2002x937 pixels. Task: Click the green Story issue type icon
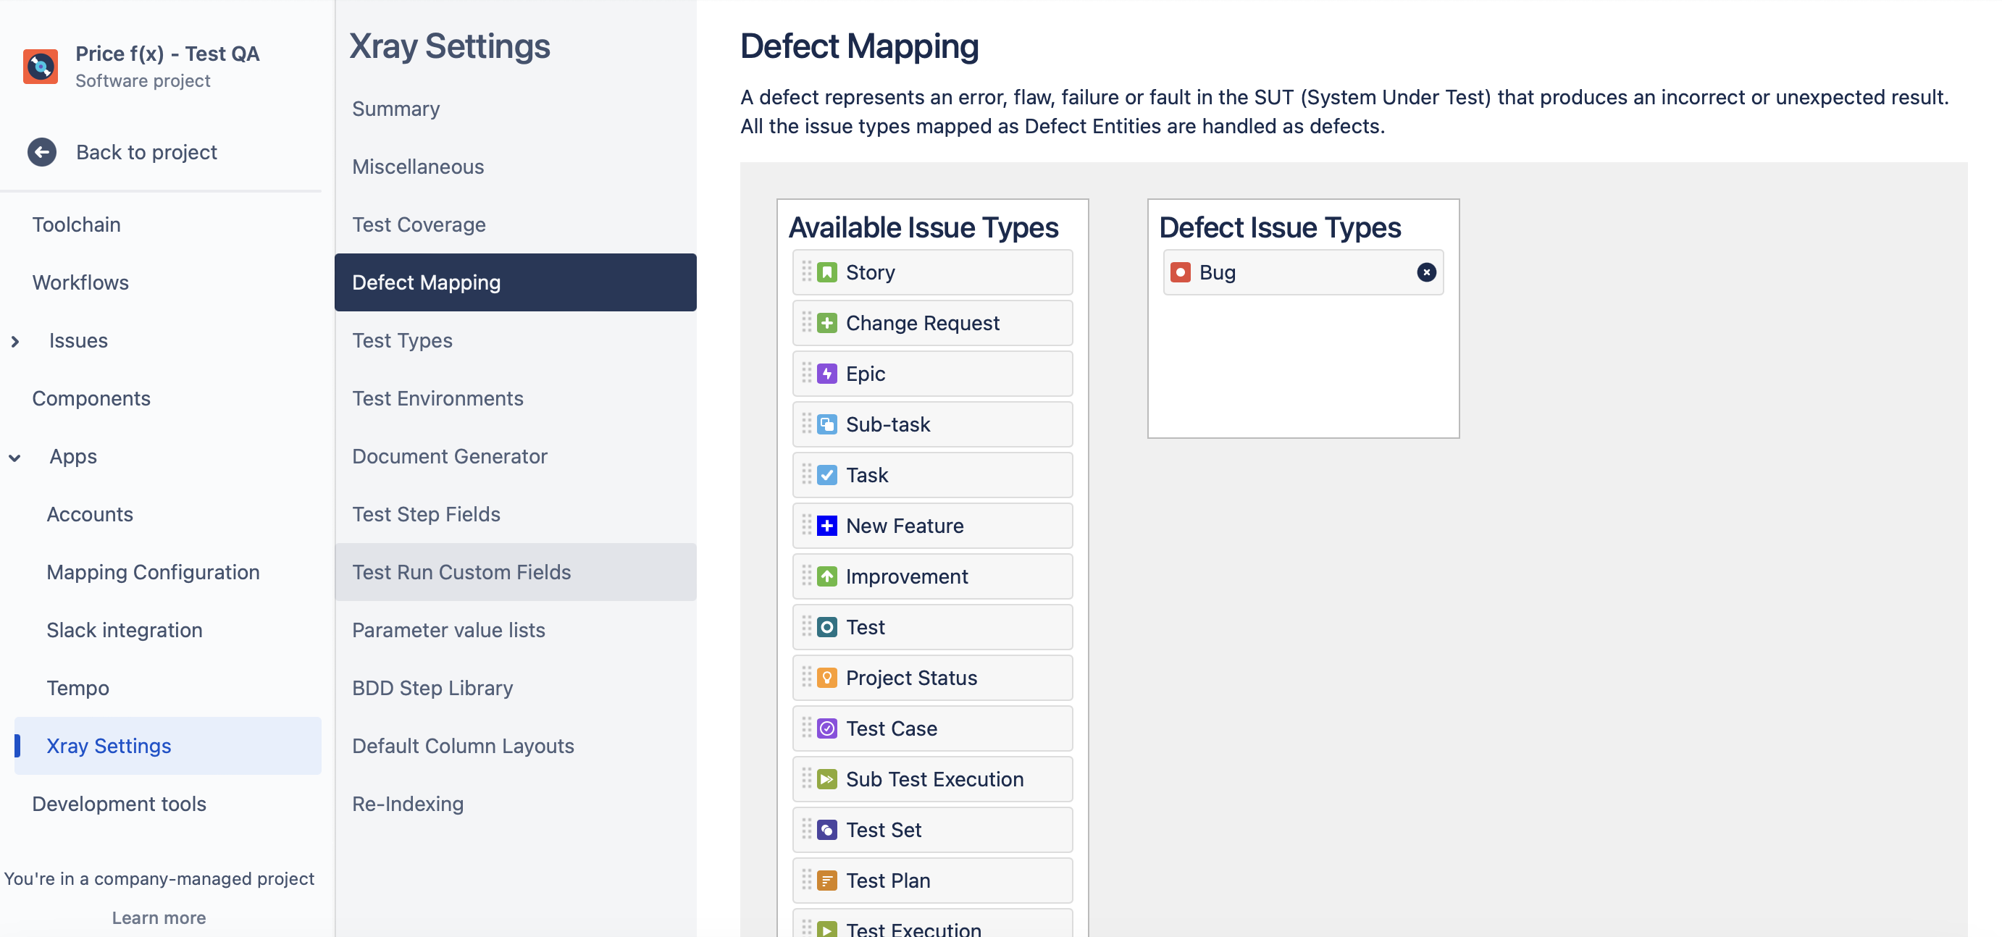827,273
